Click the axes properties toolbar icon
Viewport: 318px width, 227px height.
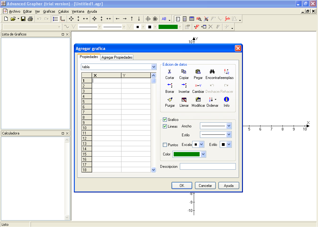coord(62,19)
